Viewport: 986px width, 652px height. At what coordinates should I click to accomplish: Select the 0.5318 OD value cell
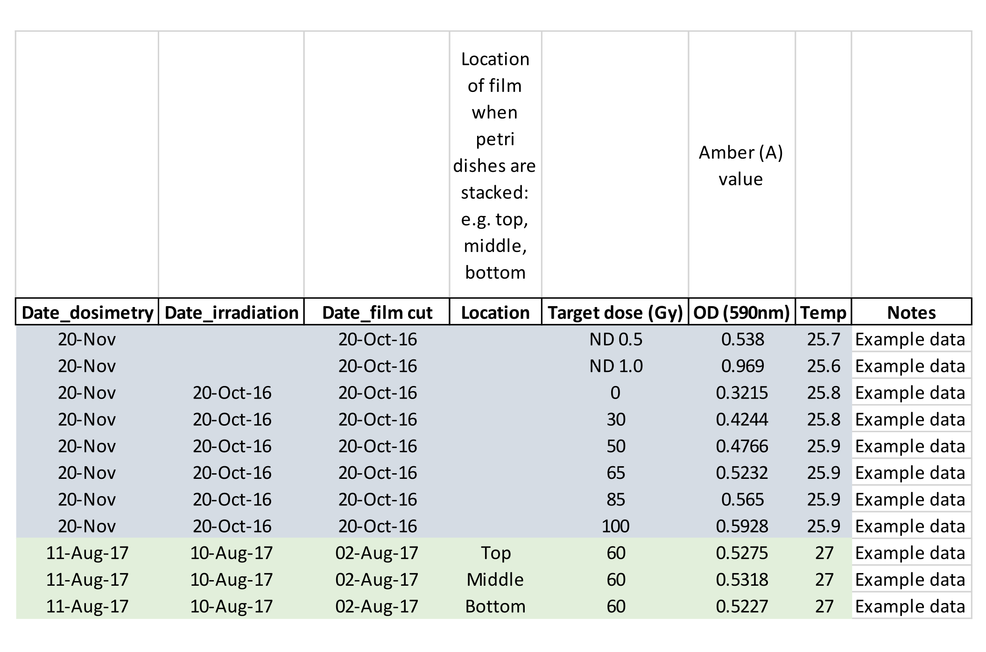click(x=742, y=580)
